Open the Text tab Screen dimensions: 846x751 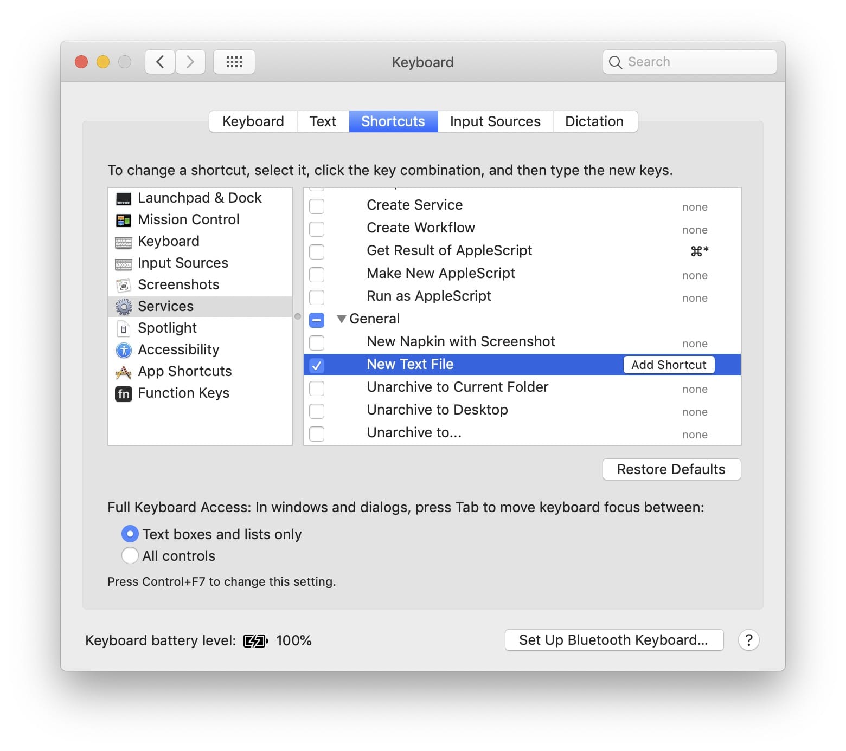tap(323, 121)
